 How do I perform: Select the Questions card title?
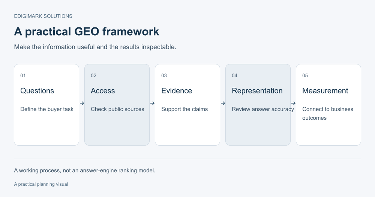[x=37, y=91]
